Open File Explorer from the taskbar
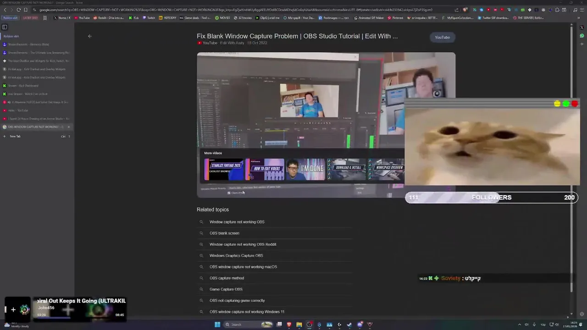Viewport: 587px width, 330px height. (299, 324)
